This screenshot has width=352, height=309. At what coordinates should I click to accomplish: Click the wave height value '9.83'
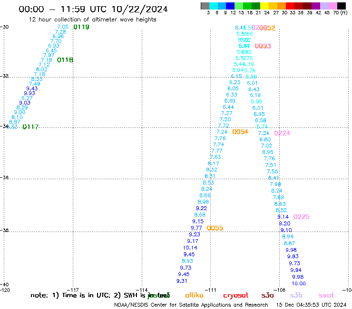(293, 256)
